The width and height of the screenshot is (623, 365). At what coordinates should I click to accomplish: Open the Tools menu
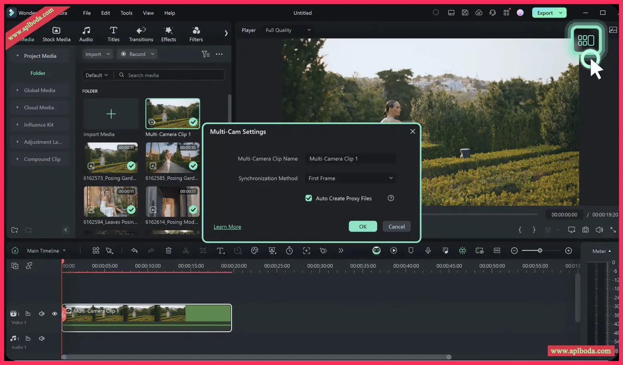(x=126, y=13)
